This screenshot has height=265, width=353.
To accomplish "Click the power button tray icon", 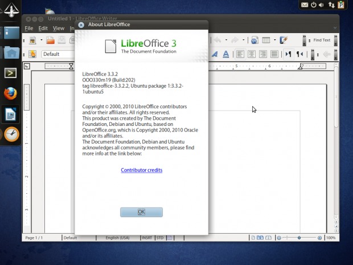I will pos(313,5).
